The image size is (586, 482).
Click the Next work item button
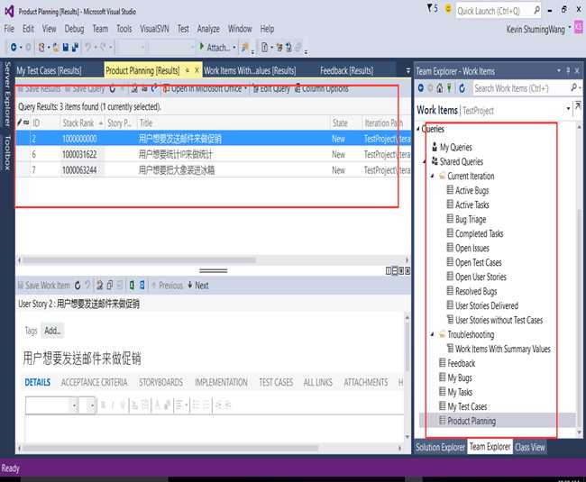pyautogui.click(x=198, y=286)
